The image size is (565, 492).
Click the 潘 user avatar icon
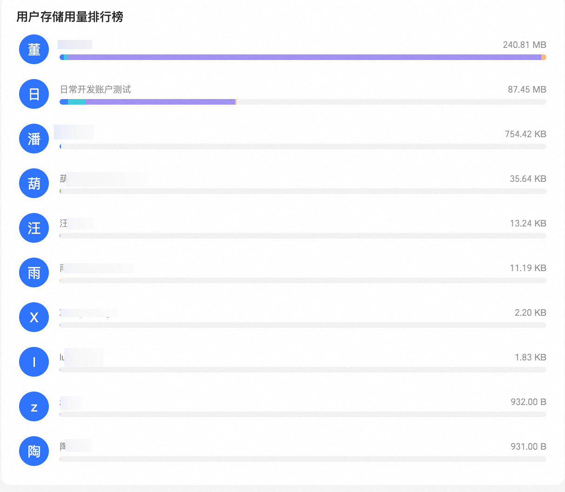[34, 139]
